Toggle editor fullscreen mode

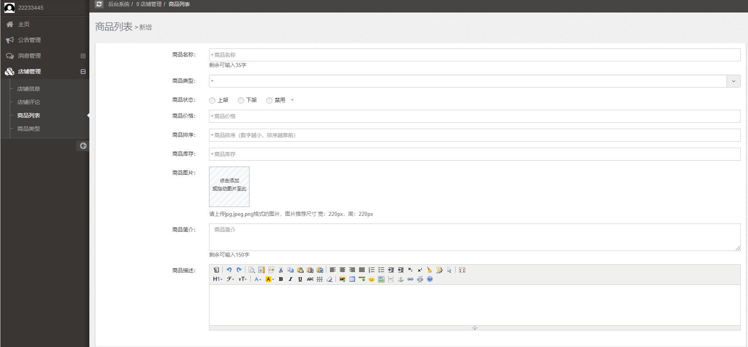462,270
